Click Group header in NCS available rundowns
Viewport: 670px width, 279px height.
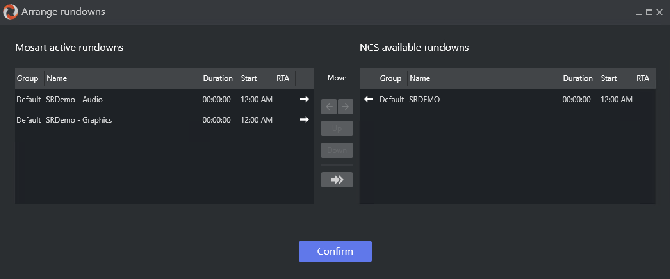390,78
